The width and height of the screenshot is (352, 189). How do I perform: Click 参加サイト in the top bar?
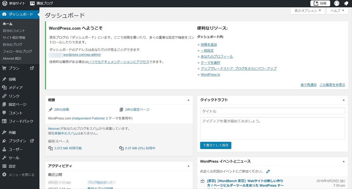point(17,4)
